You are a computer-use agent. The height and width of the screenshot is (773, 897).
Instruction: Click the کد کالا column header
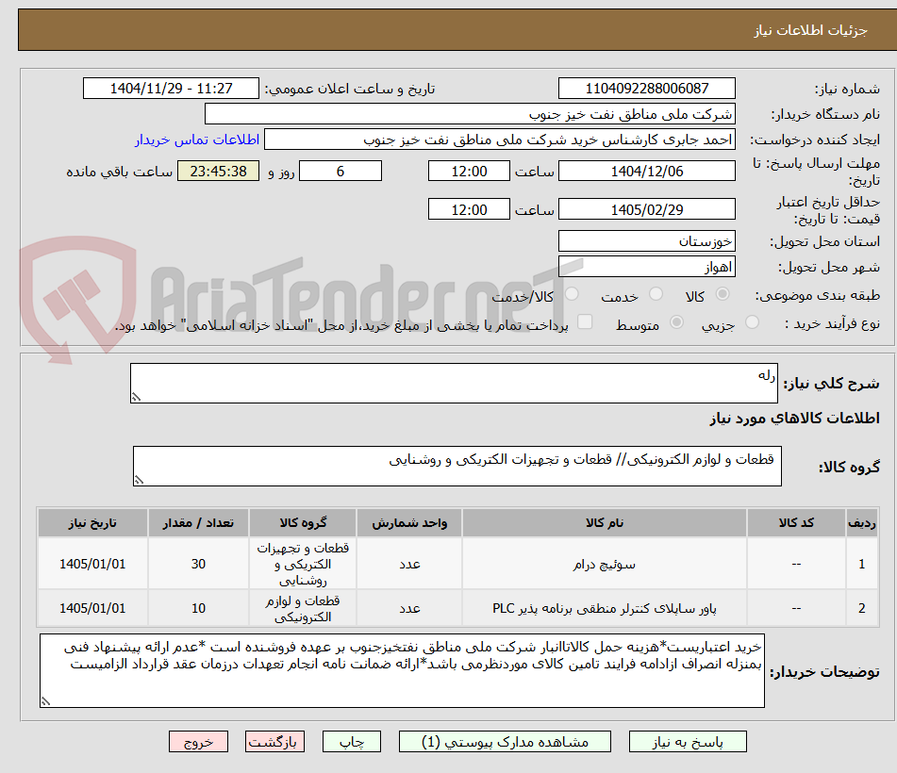pos(796,522)
